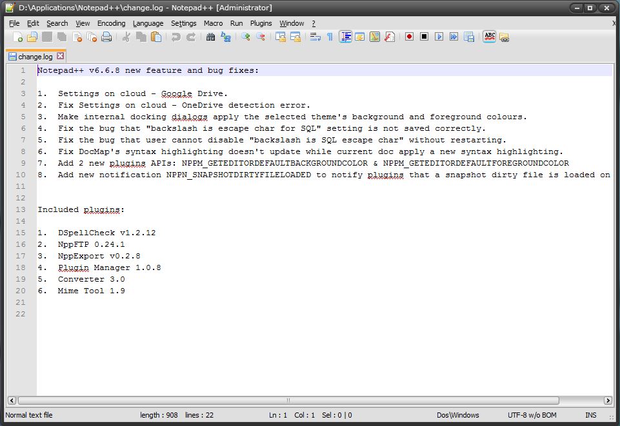Click the Close document toolbar icon
The width and height of the screenshot is (620, 426).
pos(77,37)
